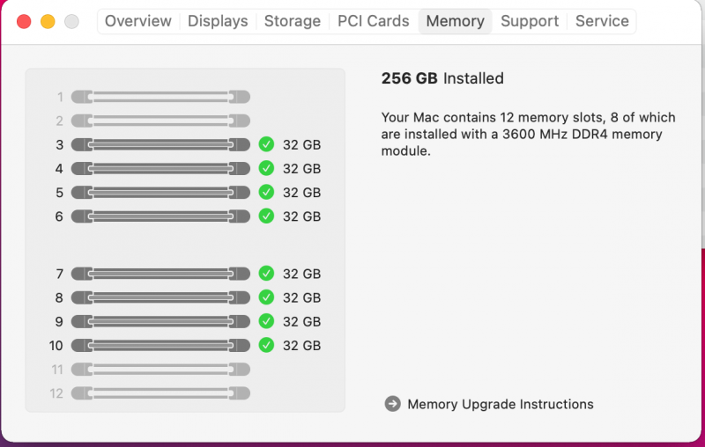Click the 256 GB Installed heading

pos(442,78)
